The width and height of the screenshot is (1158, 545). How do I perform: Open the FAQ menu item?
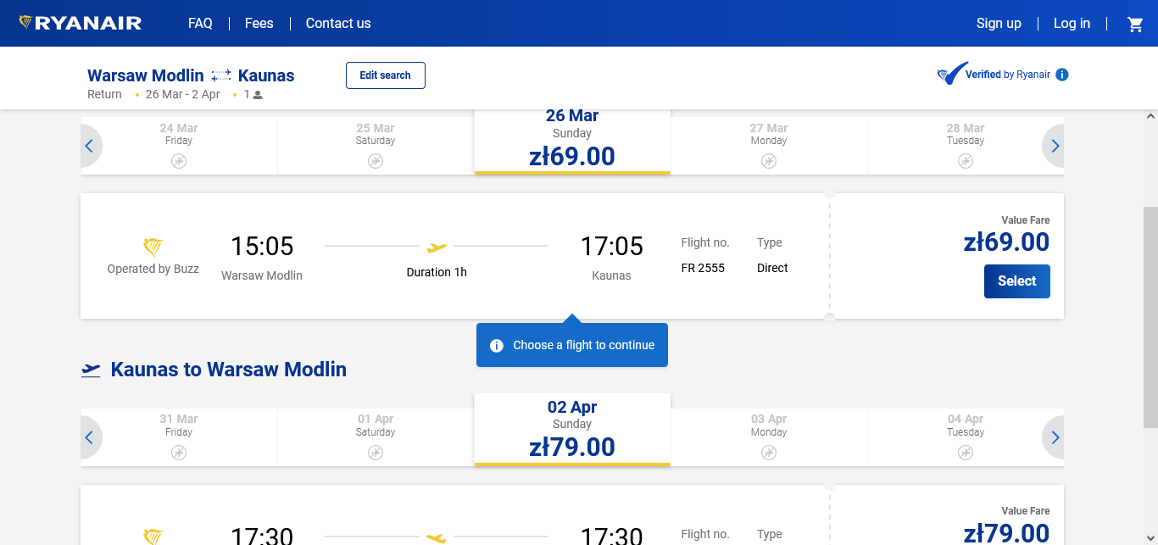[200, 24]
